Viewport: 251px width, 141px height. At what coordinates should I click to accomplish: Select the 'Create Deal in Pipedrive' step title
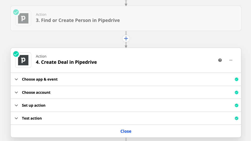click(66, 62)
